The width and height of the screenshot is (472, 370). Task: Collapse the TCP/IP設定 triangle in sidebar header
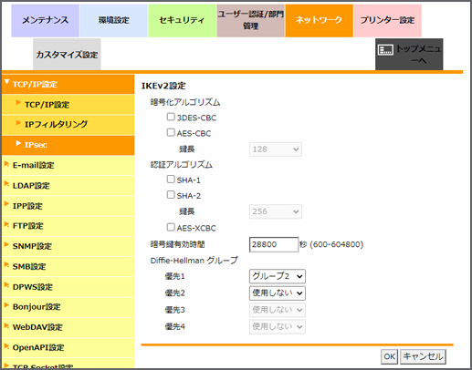pos(6,82)
